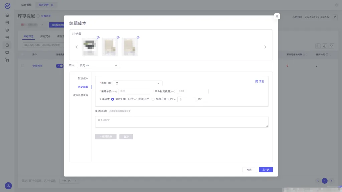Check the row checkbox beside 查看图表
The image size is (342, 192).
tap(23, 66)
